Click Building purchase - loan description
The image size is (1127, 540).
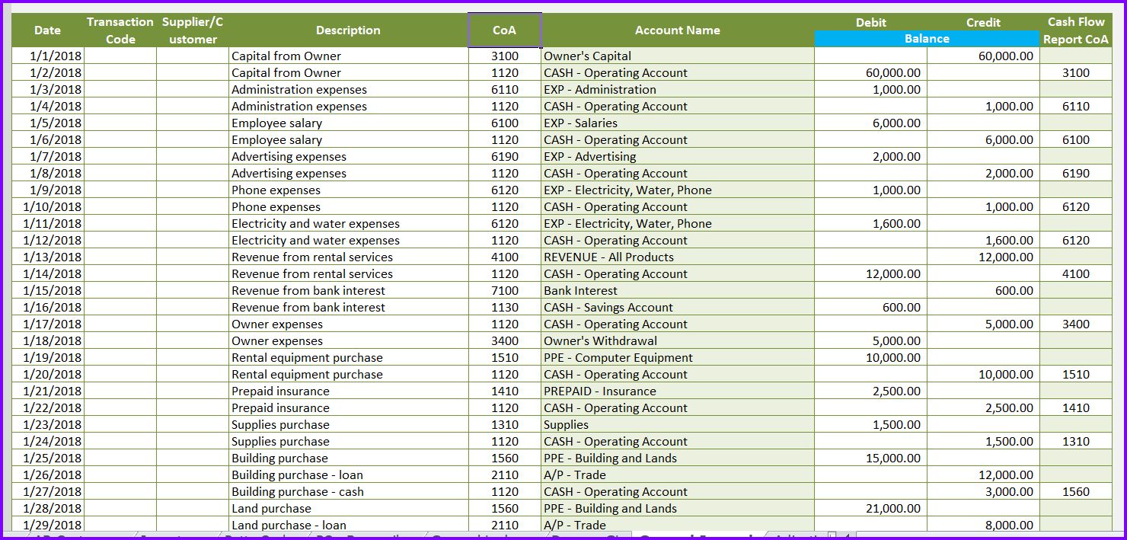coord(348,474)
